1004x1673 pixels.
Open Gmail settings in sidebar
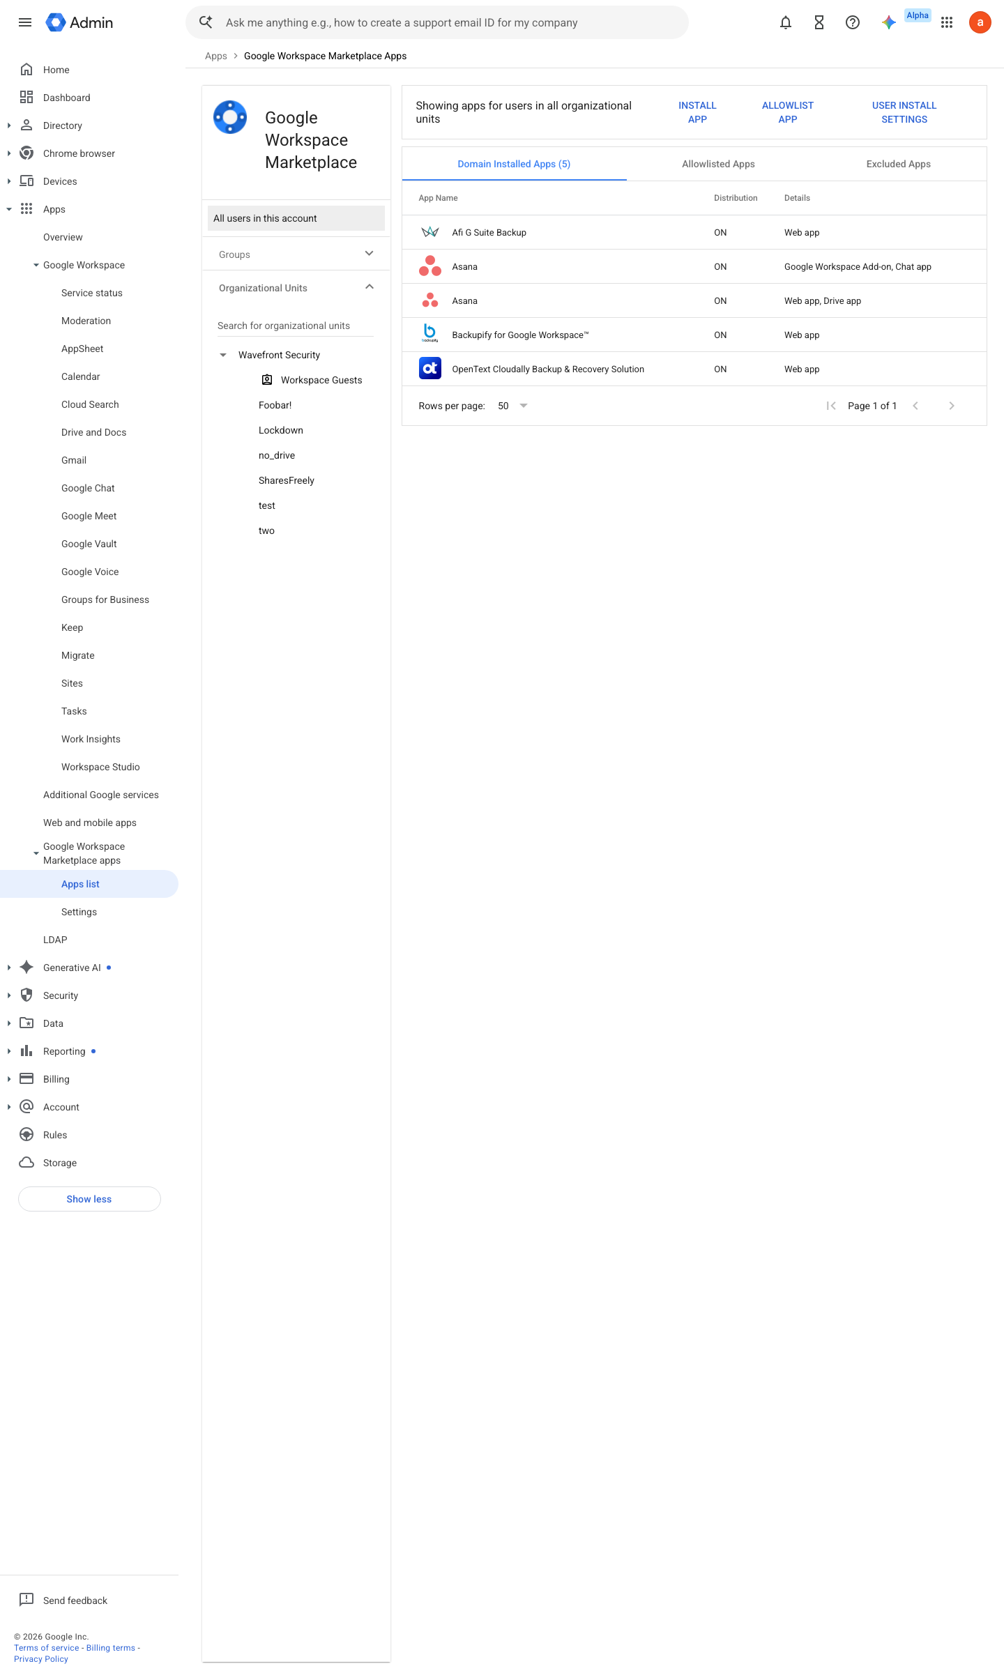(74, 460)
